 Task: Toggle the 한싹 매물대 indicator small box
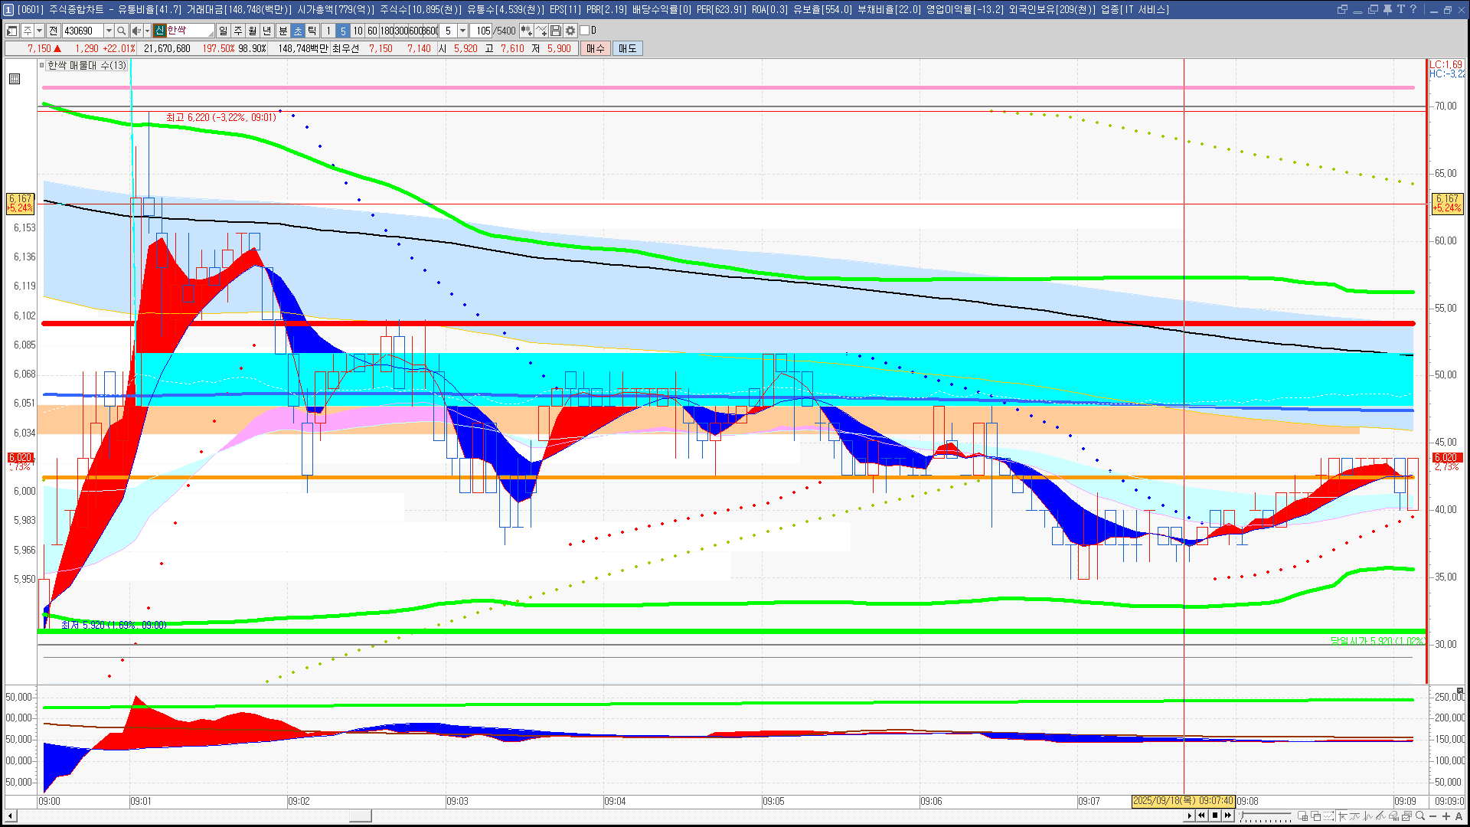42,66
